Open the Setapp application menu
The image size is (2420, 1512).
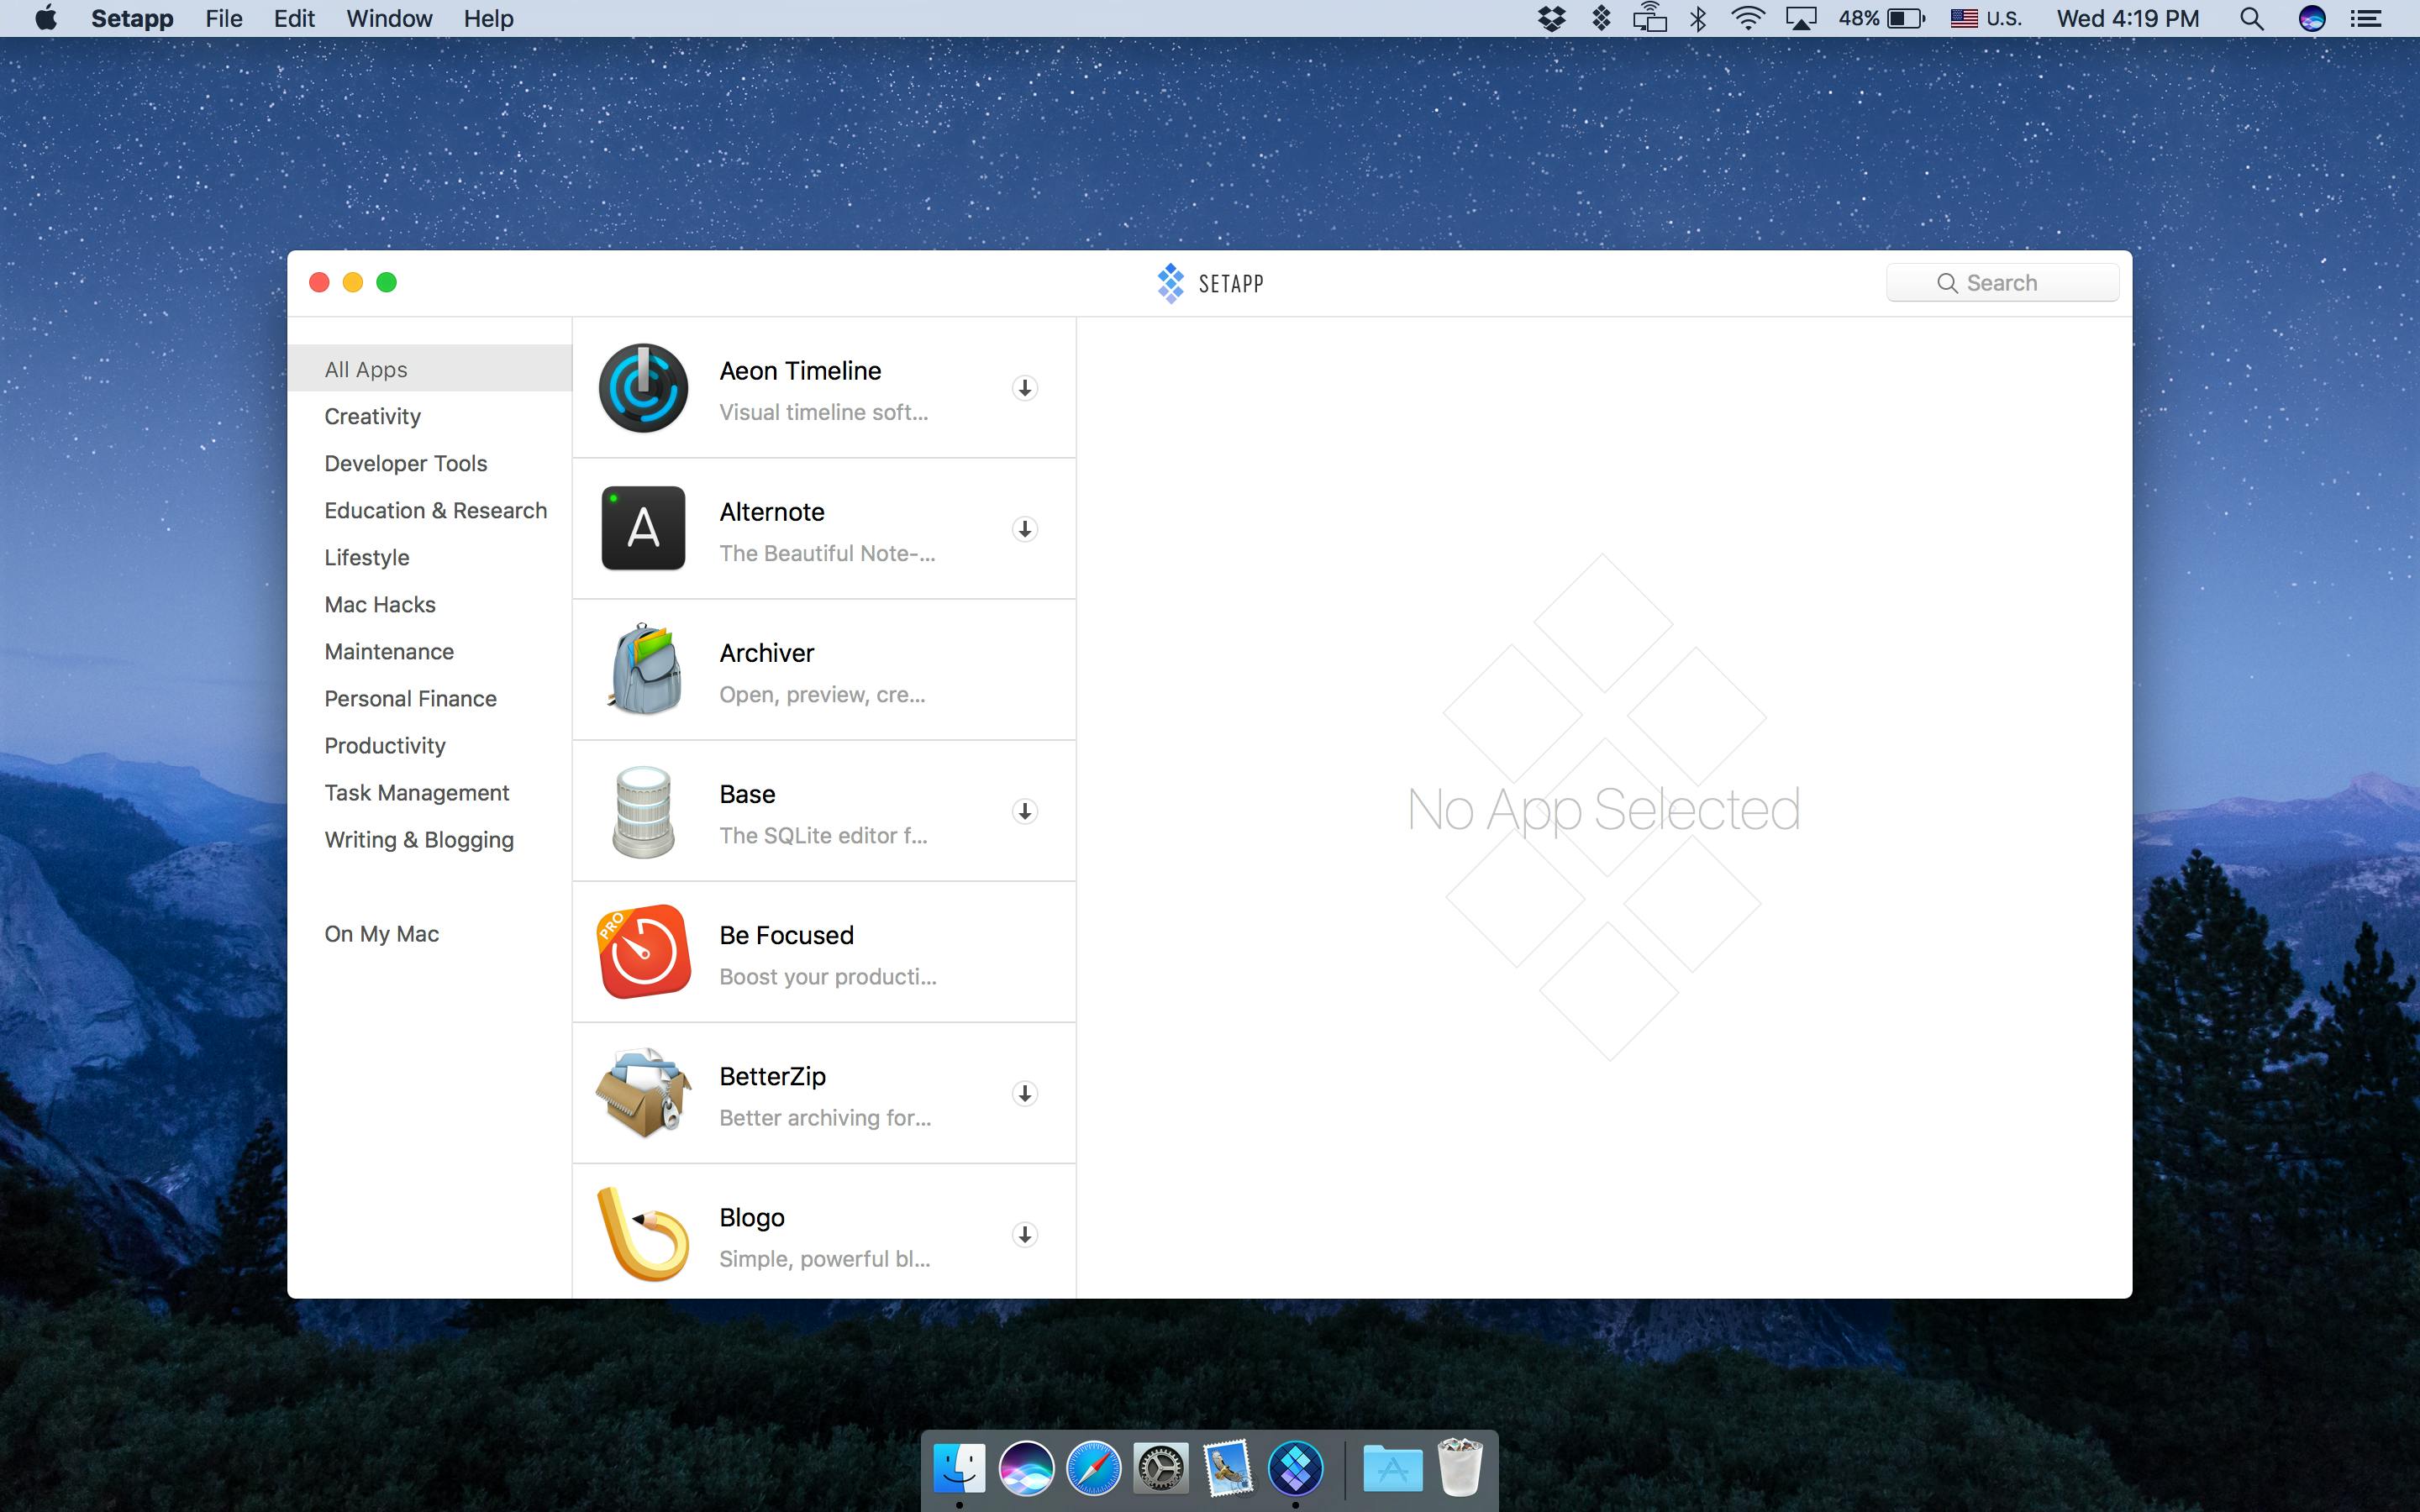(132, 18)
